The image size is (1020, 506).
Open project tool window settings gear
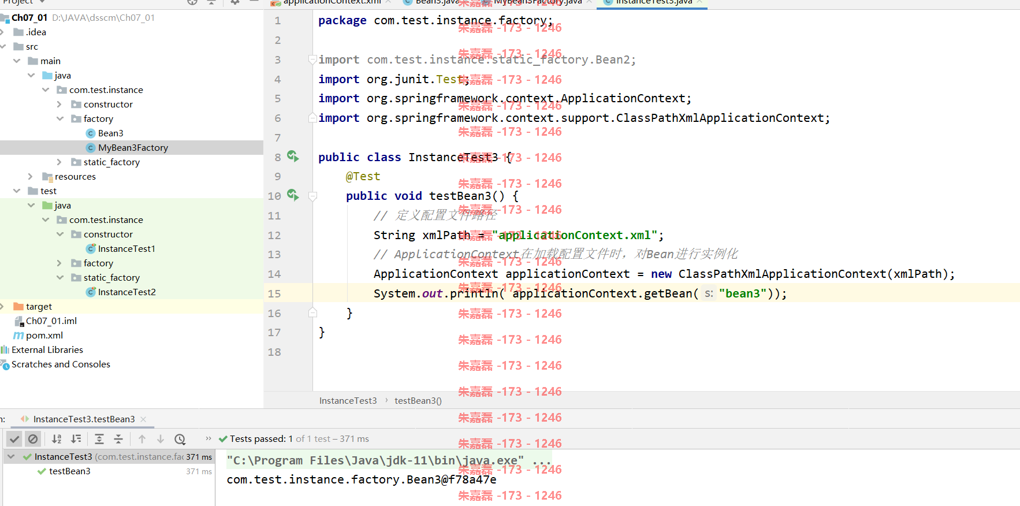[235, 2]
